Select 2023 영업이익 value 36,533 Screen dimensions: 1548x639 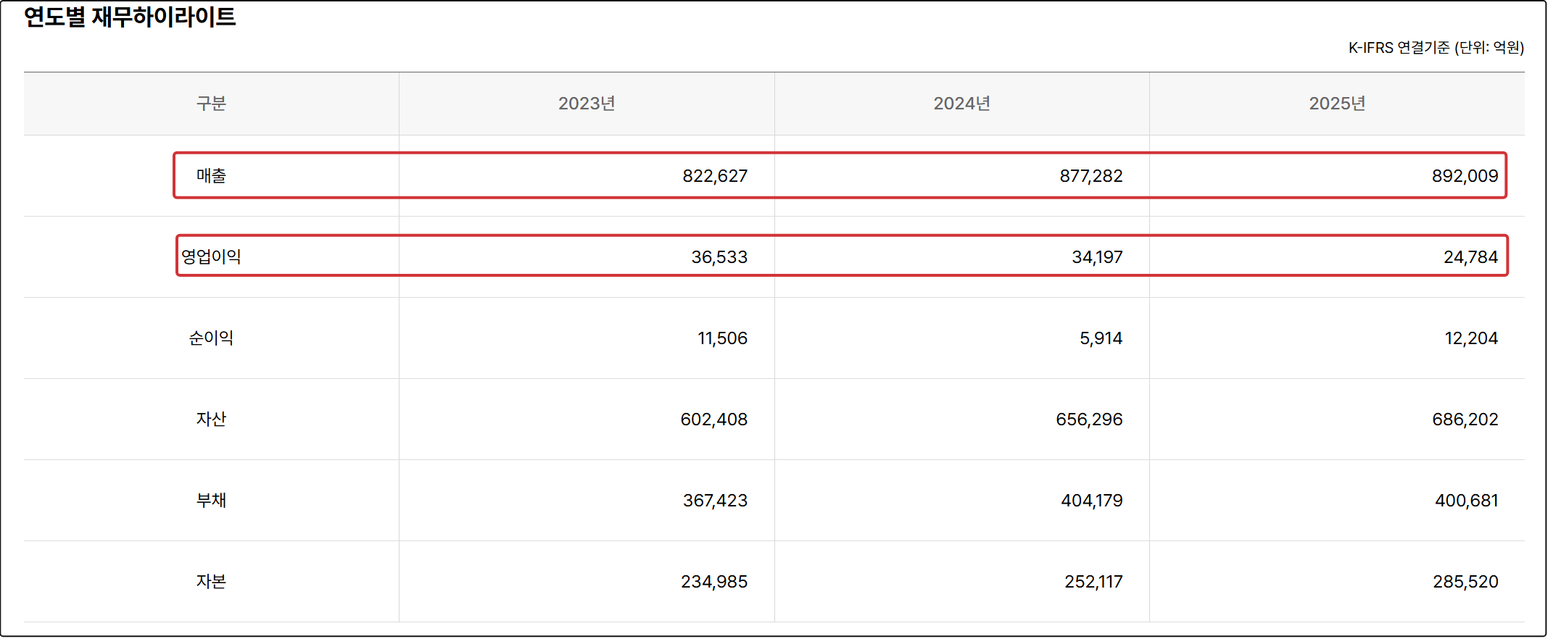[x=719, y=257]
